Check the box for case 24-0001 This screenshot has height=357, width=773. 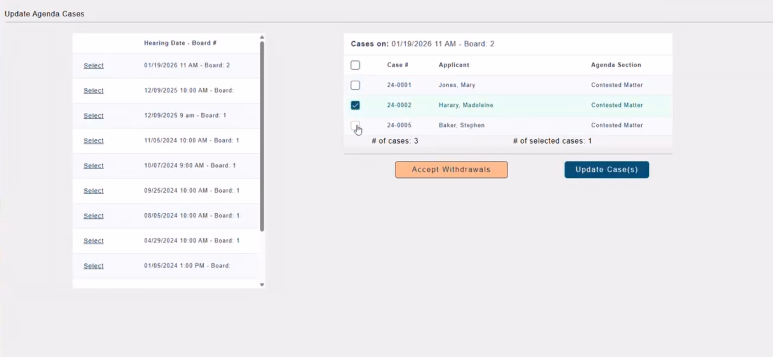click(355, 85)
